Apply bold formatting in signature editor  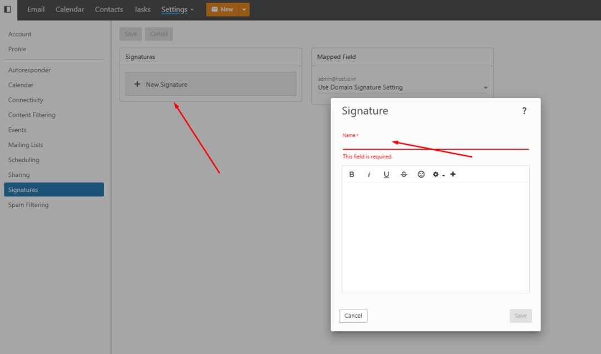(352, 175)
